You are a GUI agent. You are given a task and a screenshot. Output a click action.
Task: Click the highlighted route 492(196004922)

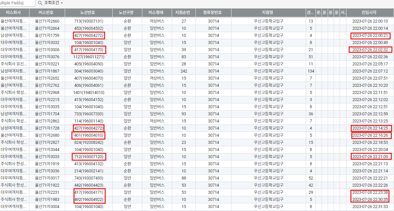tap(89, 199)
